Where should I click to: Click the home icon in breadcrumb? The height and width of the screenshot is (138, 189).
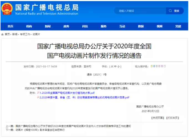(2, 34)
